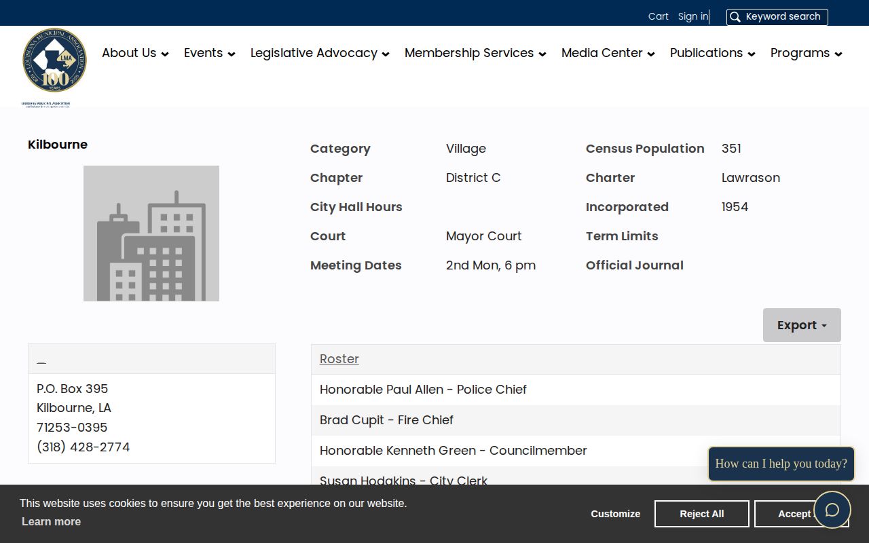Click the Accept cookies button

click(x=784, y=514)
